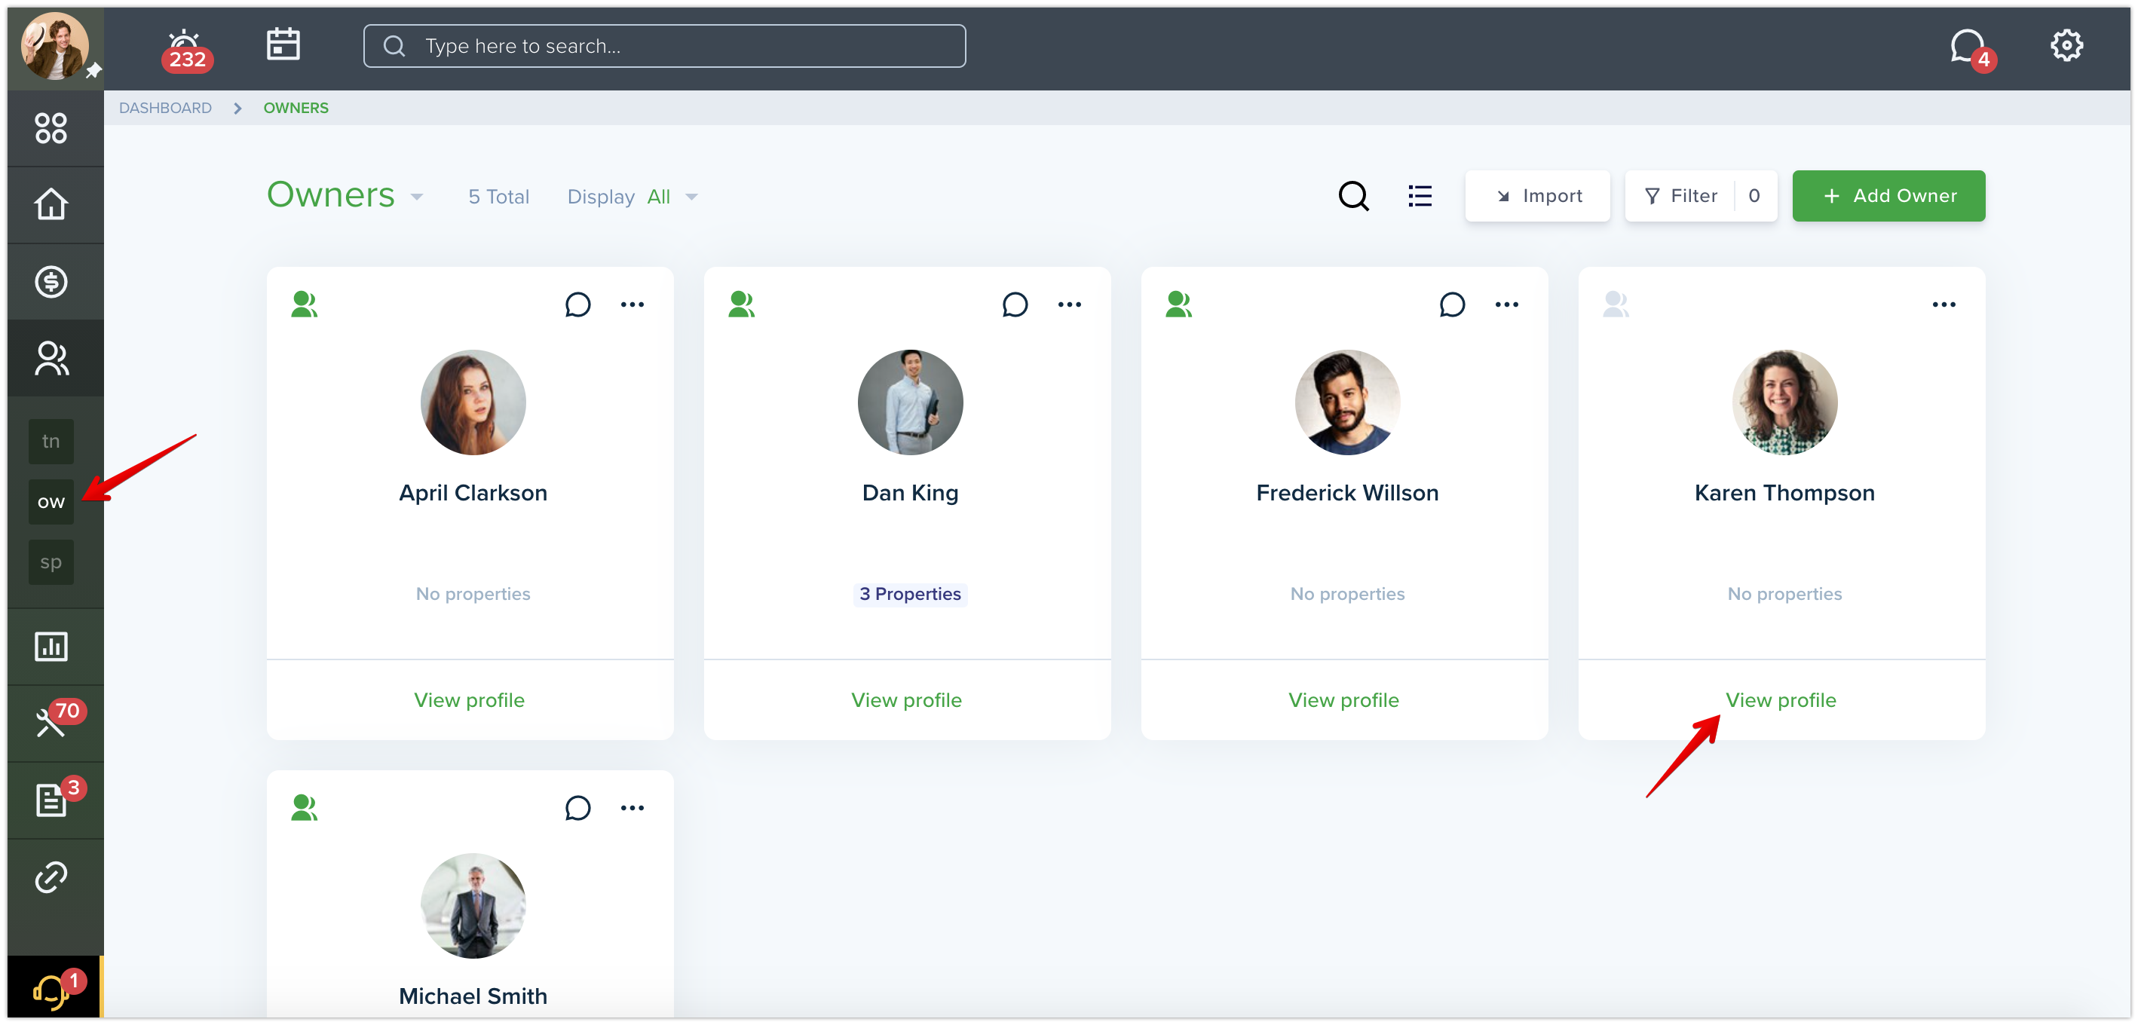This screenshot has height=1025, width=2138.
Task: Click the OWNERS breadcrumb
Action: (x=296, y=108)
